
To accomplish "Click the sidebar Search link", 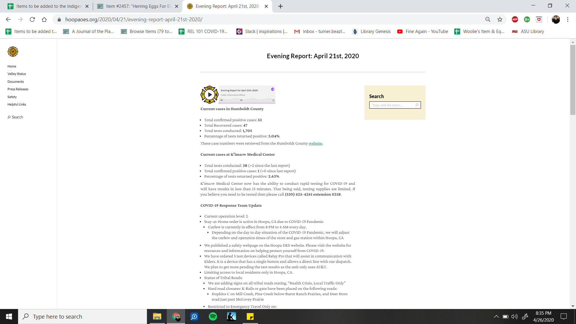I will click(x=15, y=117).
